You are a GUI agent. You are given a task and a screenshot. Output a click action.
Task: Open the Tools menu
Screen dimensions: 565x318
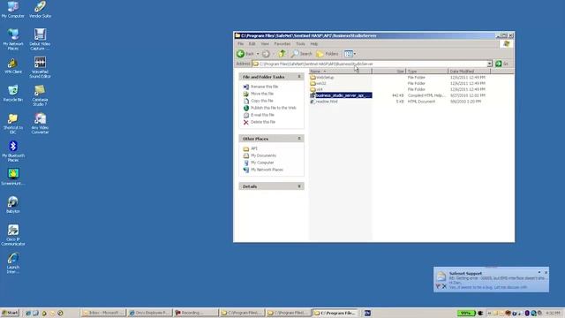point(300,43)
